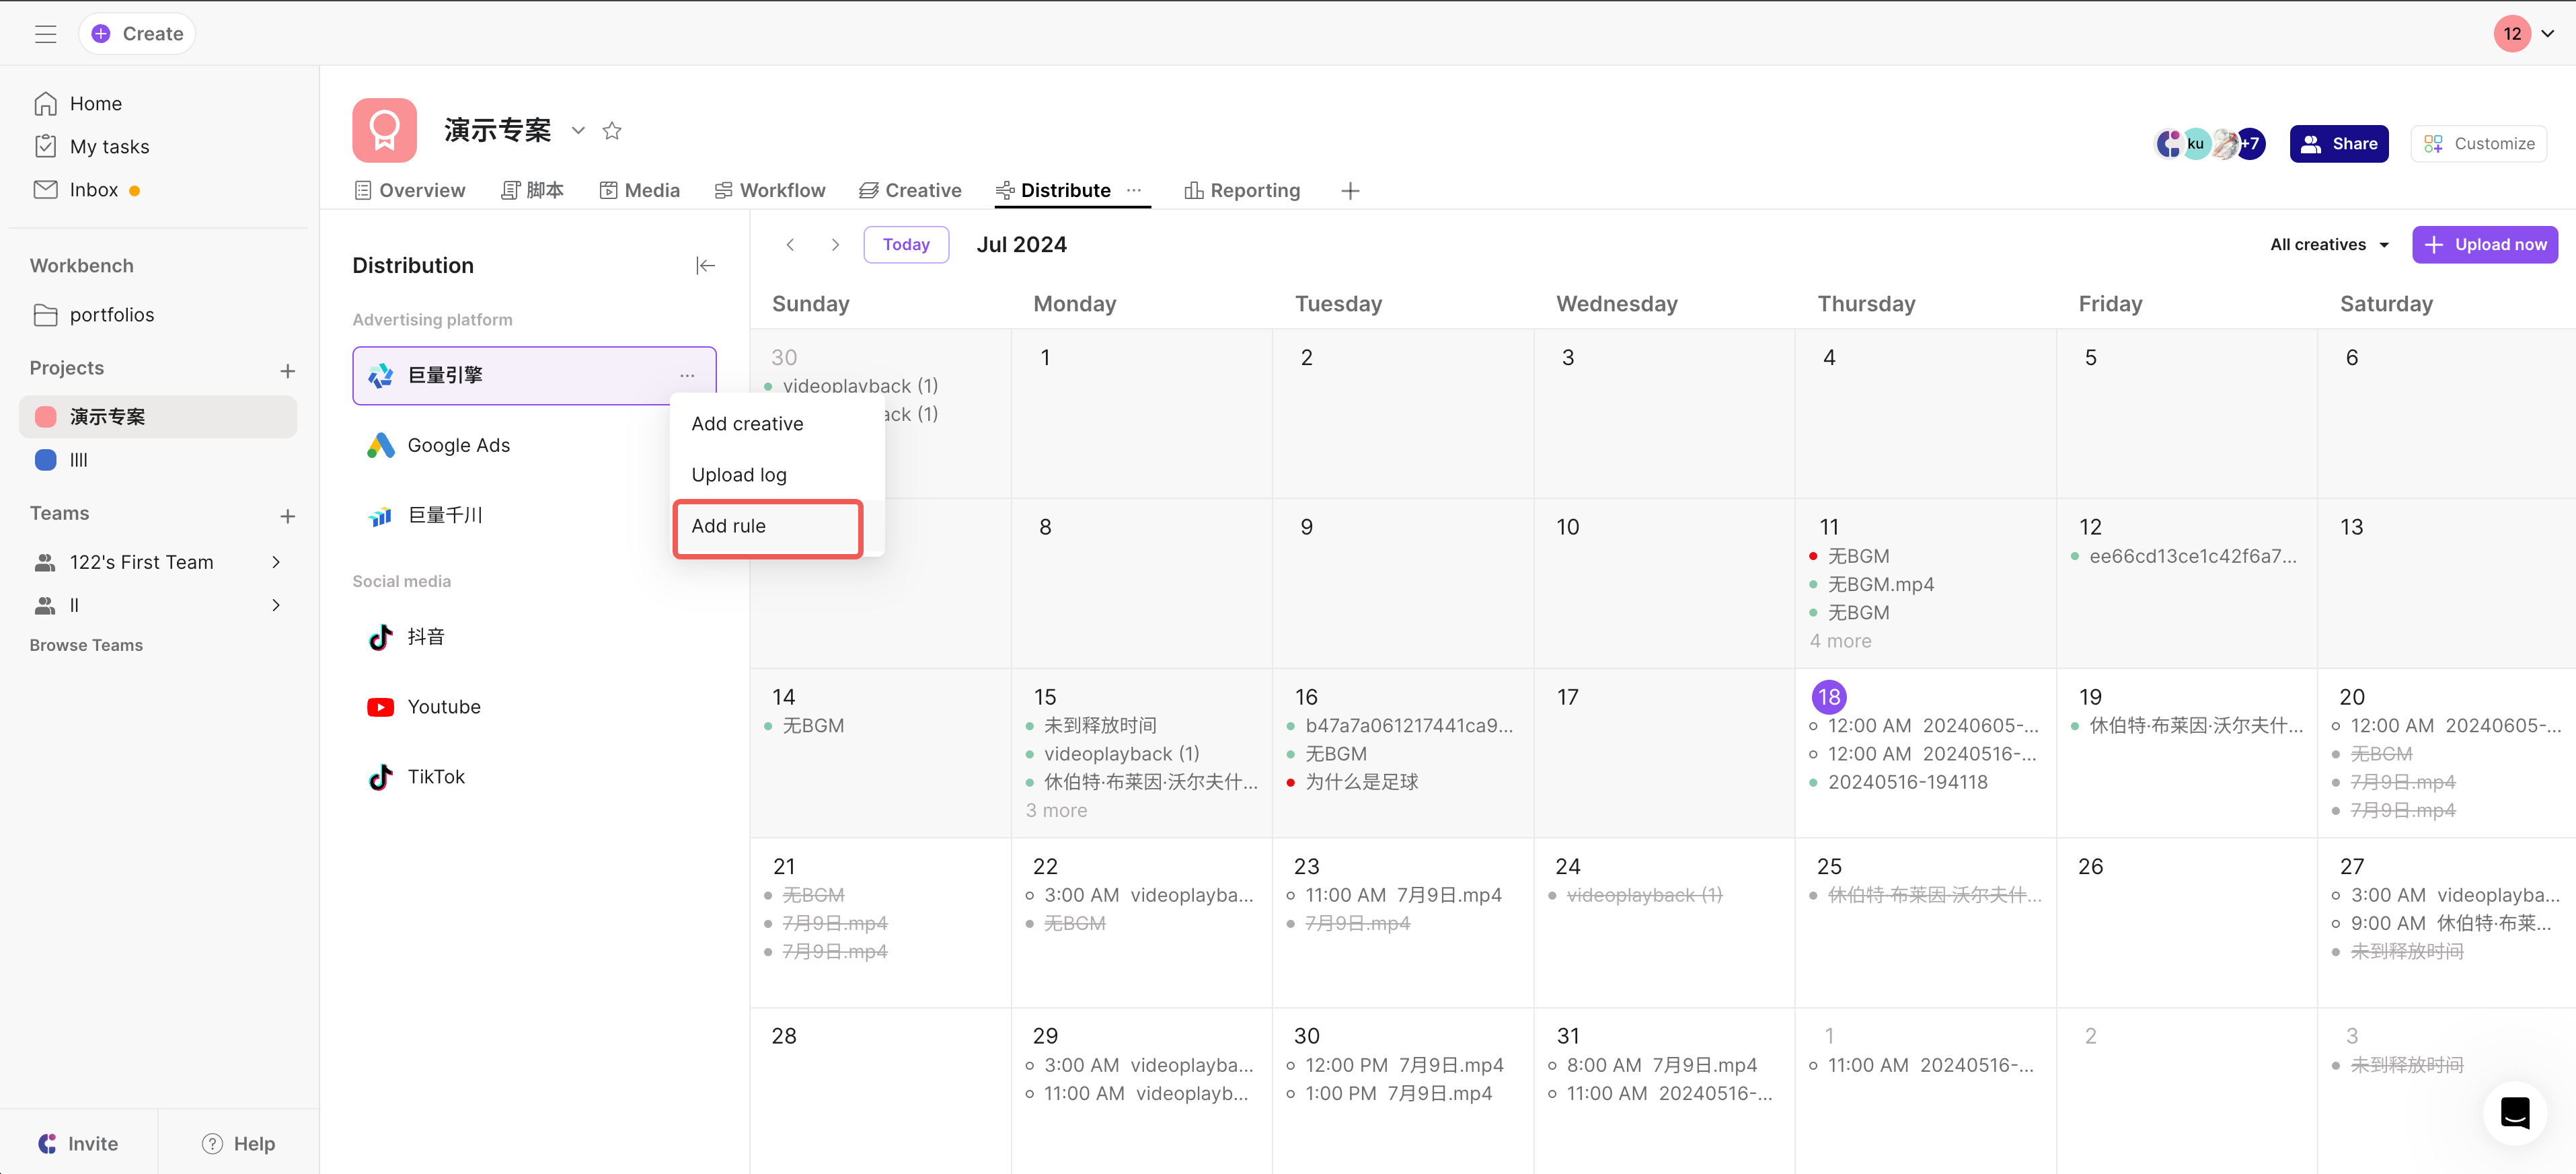Star the 演示专案 project as favorite

tap(612, 131)
